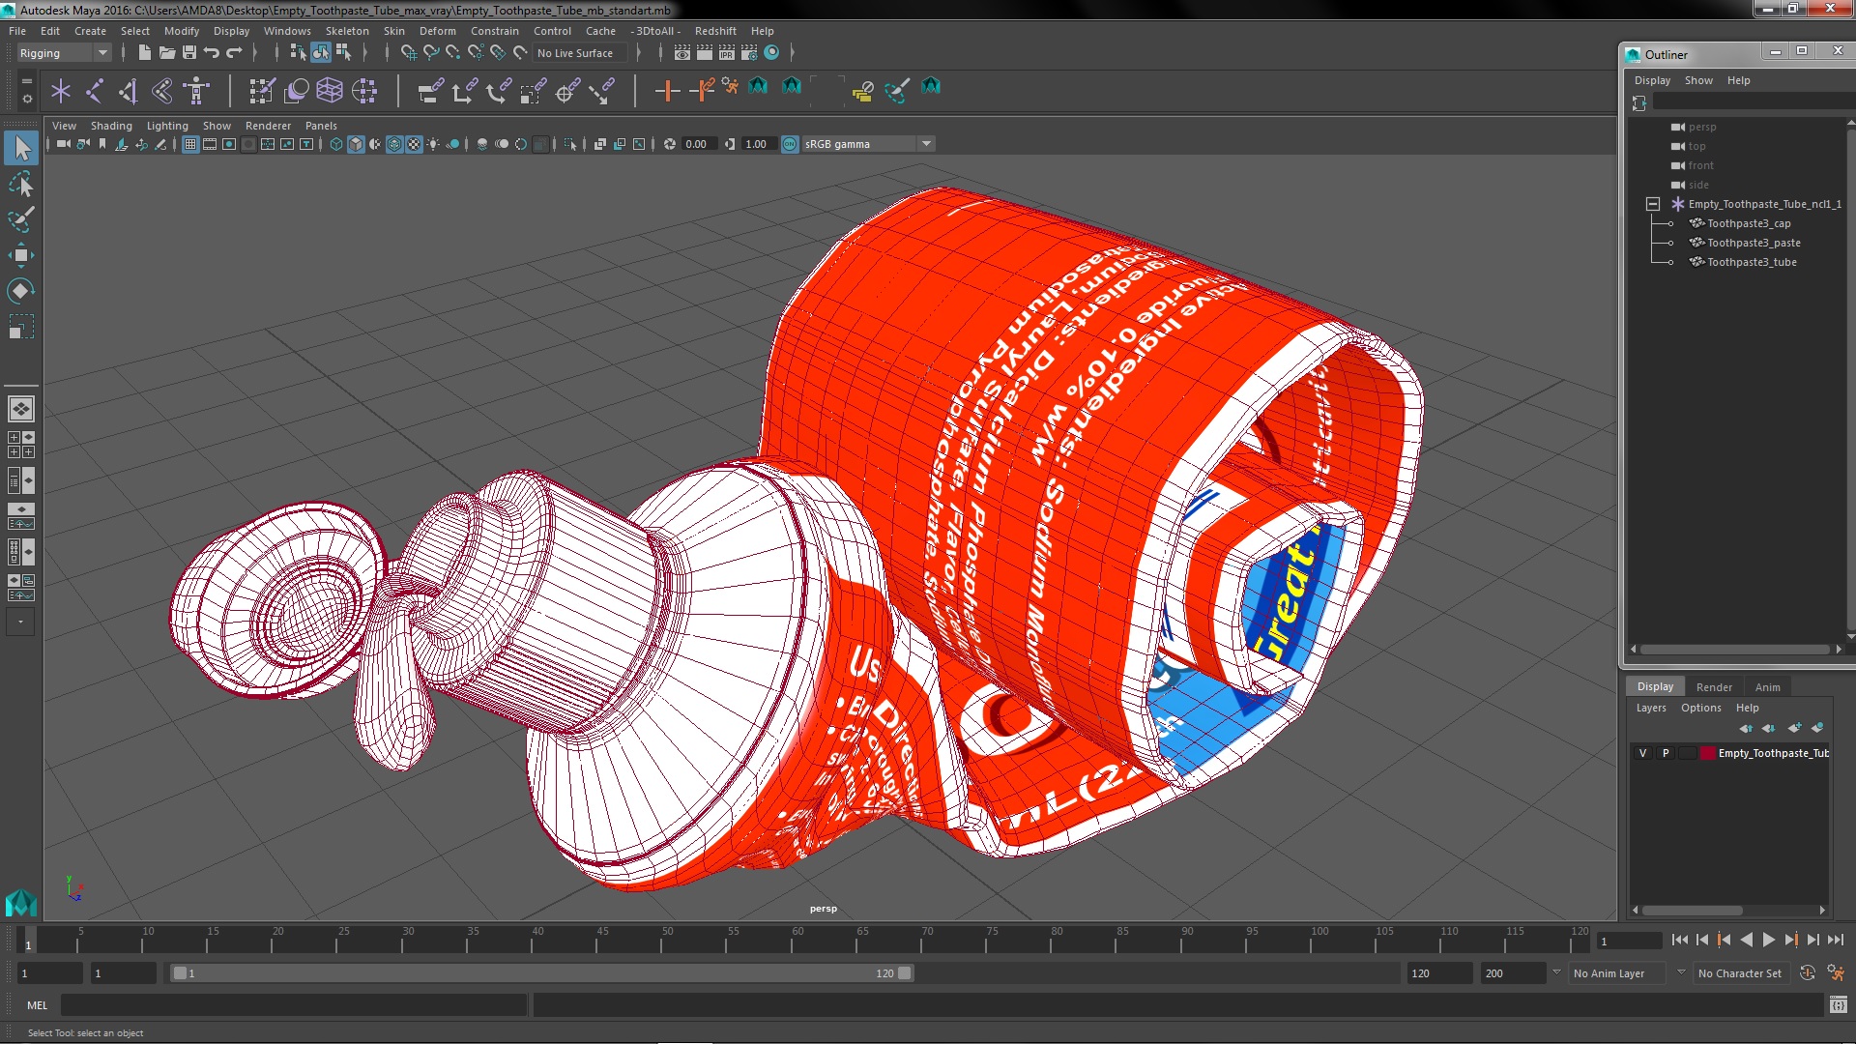Select the arrow Select Tool in toolbox

21,148
